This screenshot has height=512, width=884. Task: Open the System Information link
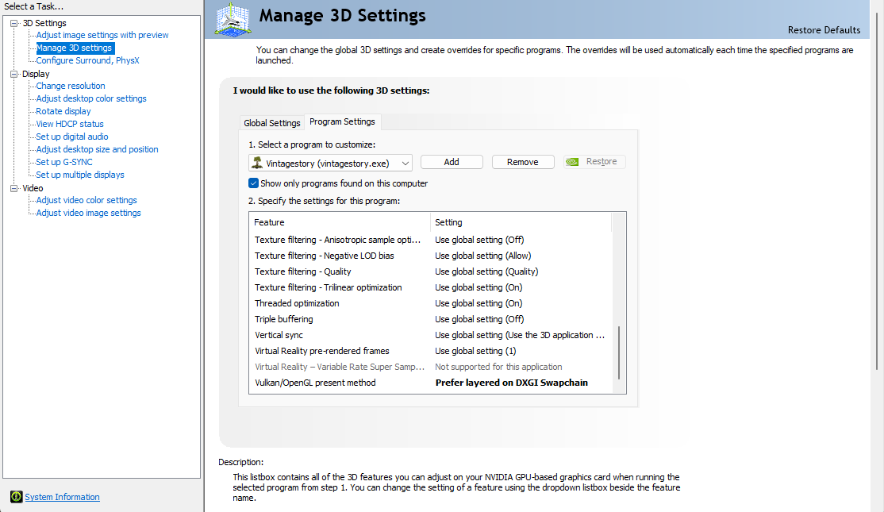(62, 497)
